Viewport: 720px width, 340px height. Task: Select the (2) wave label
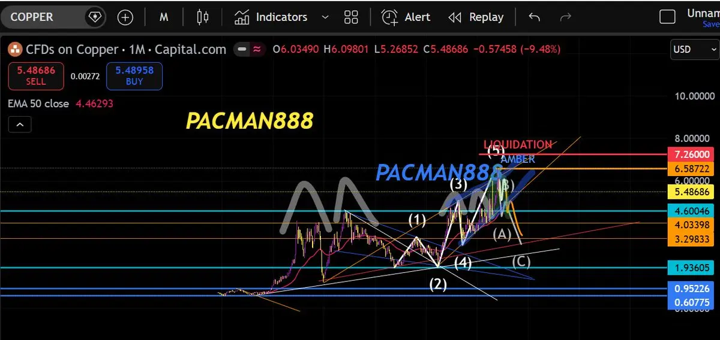[438, 284]
